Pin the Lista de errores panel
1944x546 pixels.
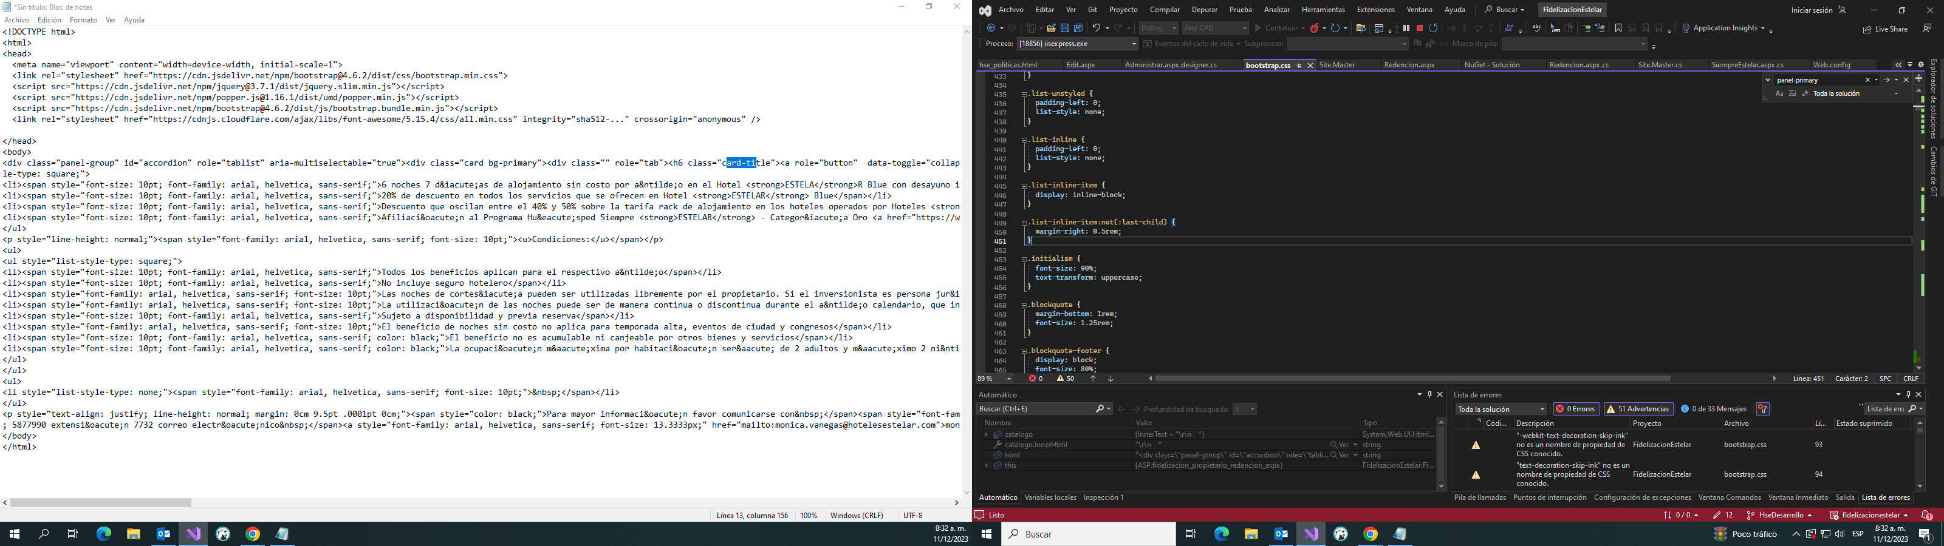tap(1909, 394)
